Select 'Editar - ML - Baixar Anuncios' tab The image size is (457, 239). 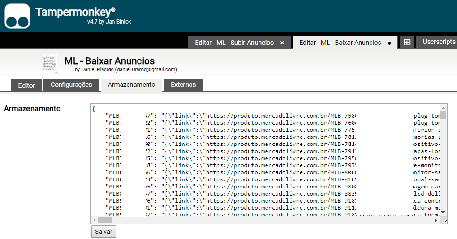[345, 43]
